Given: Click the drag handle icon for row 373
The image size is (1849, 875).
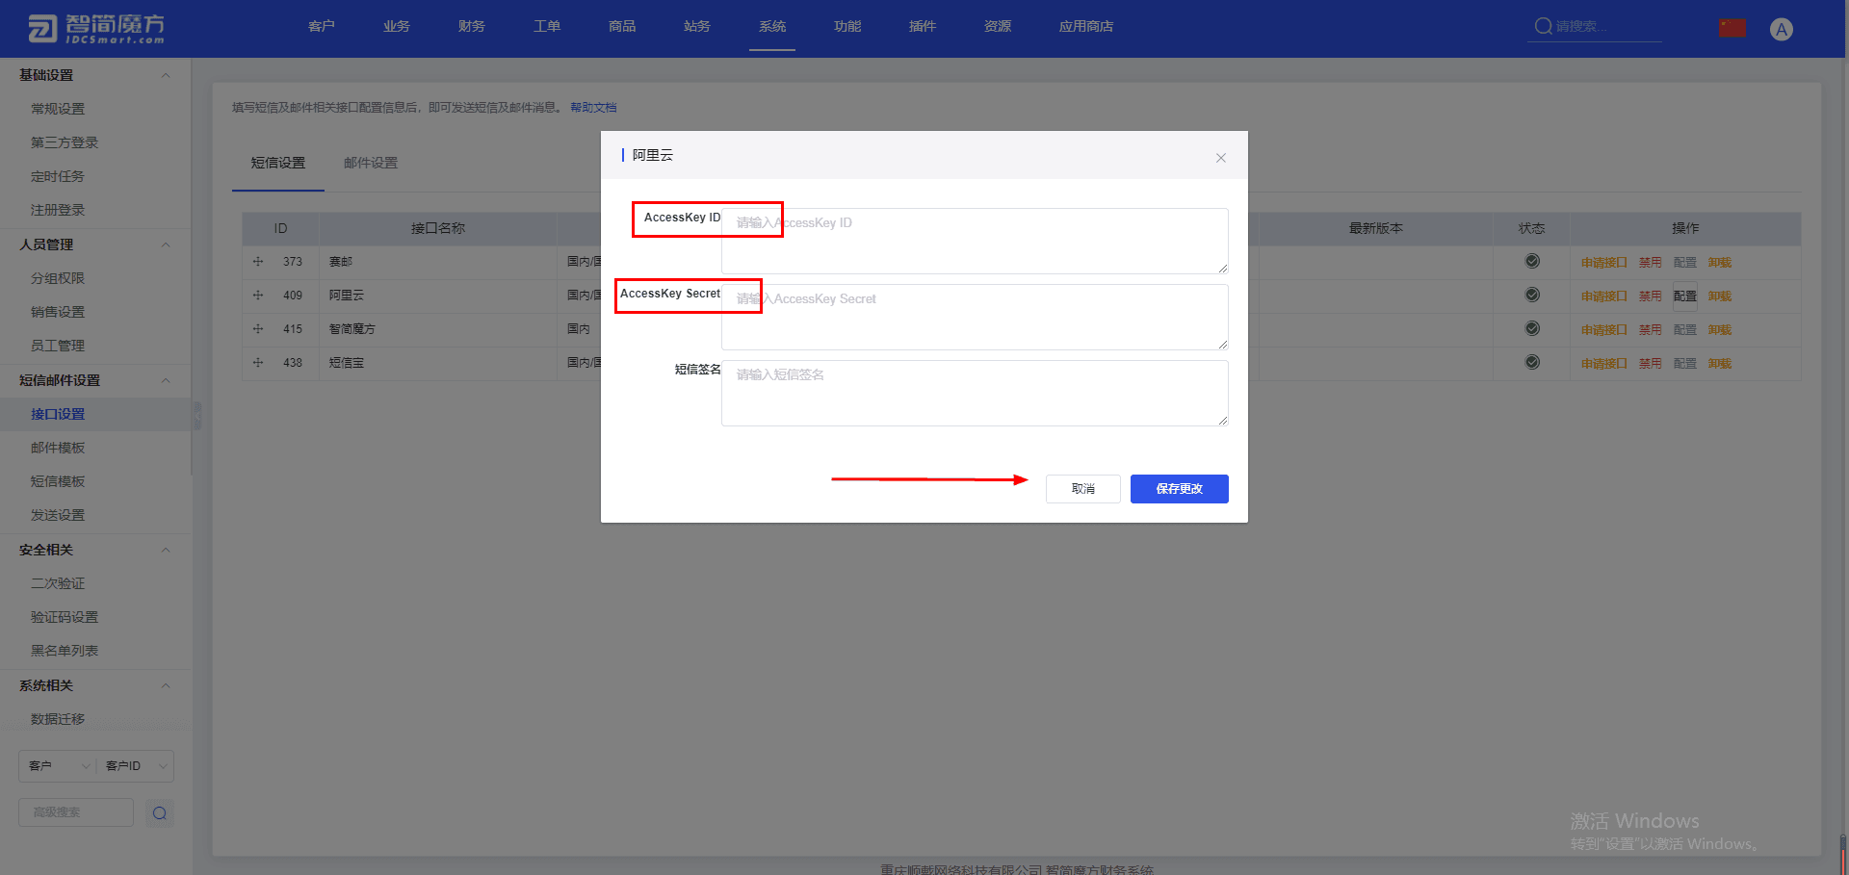Looking at the screenshot, I should [x=258, y=262].
